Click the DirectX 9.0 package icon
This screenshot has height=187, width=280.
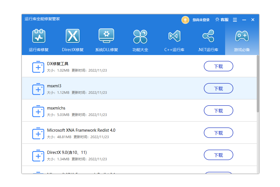point(38,155)
